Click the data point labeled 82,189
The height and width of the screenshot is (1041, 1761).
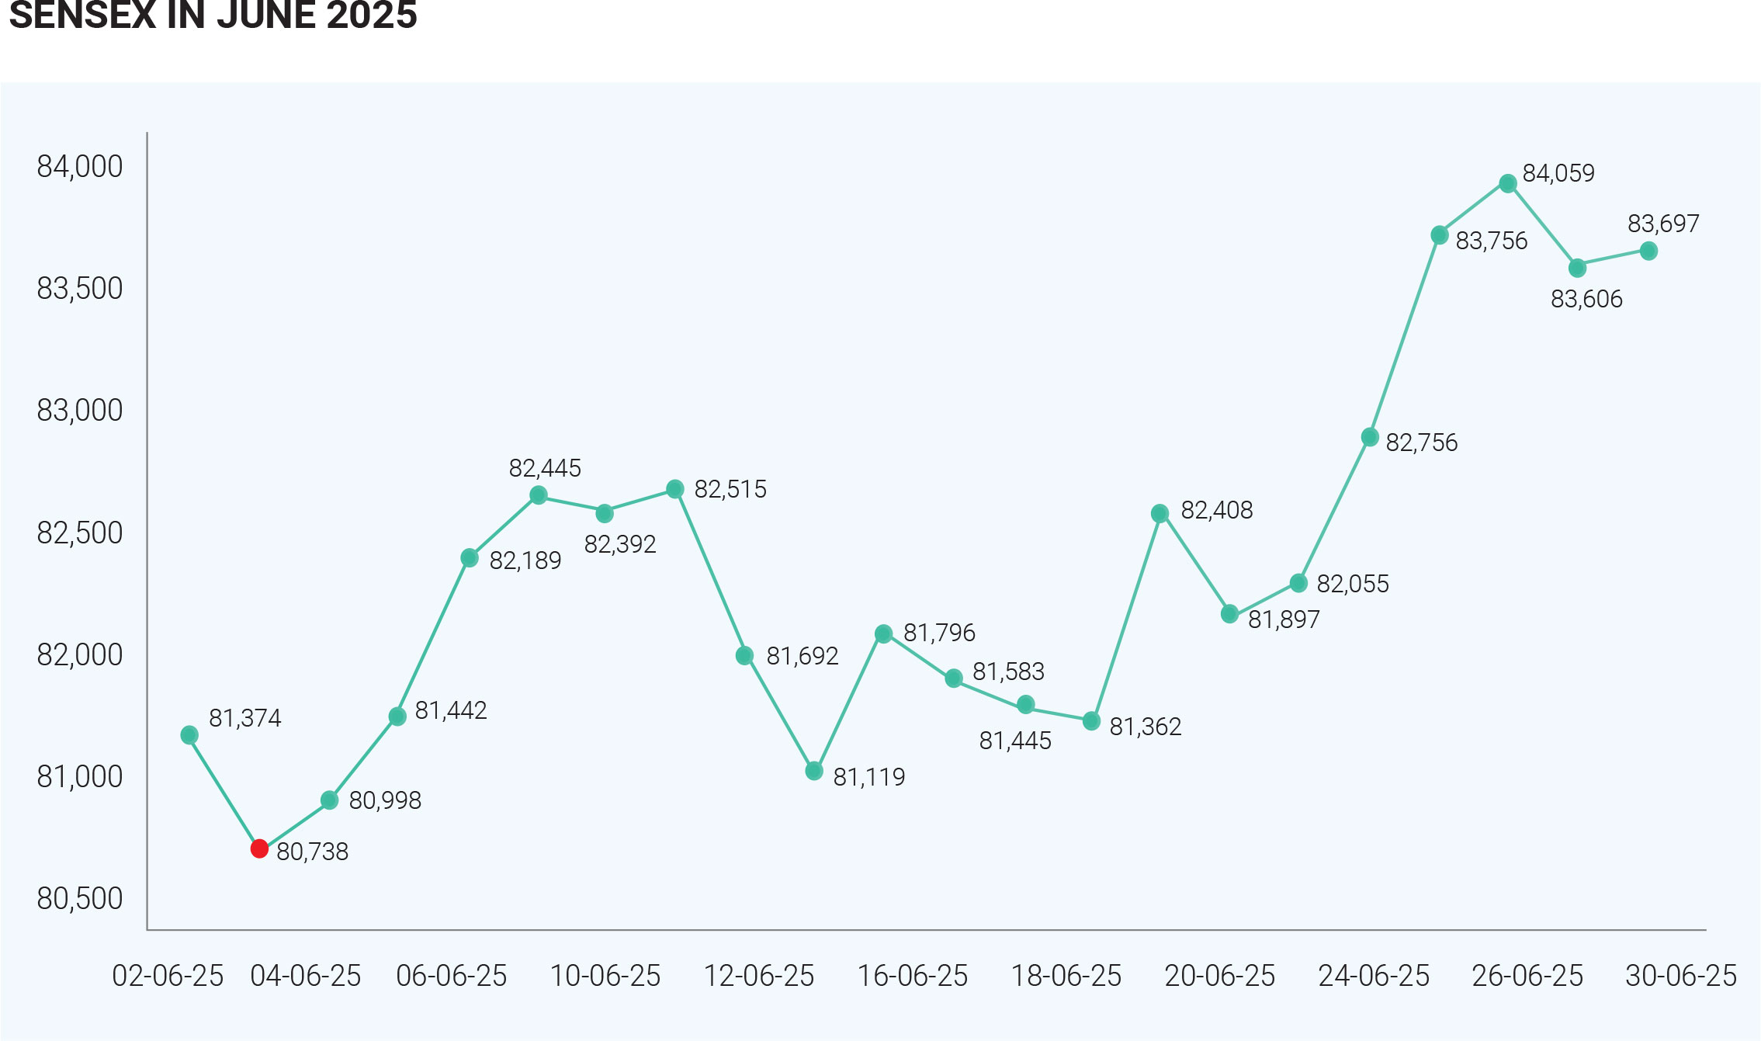tap(470, 558)
